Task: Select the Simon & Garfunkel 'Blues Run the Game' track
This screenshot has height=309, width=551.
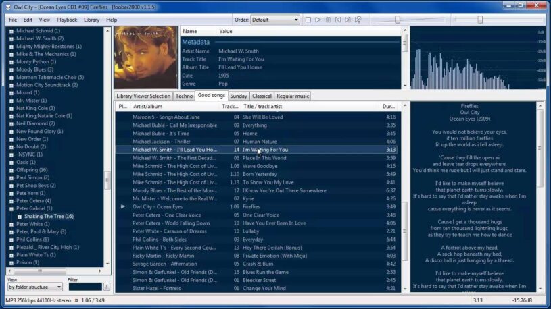Action: point(256,272)
